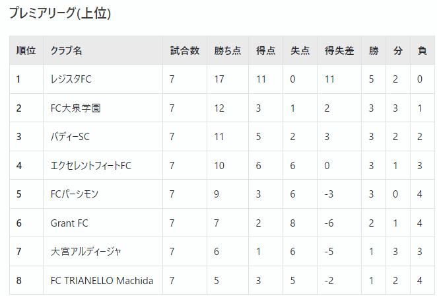
Task: Select the FCパーシモン club name
Action: click(75, 194)
